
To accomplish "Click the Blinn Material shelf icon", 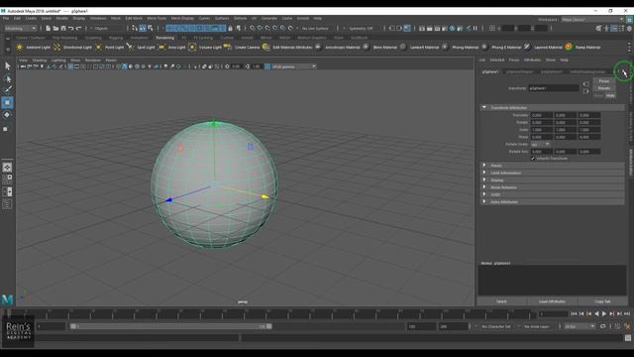I will [366, 47].
